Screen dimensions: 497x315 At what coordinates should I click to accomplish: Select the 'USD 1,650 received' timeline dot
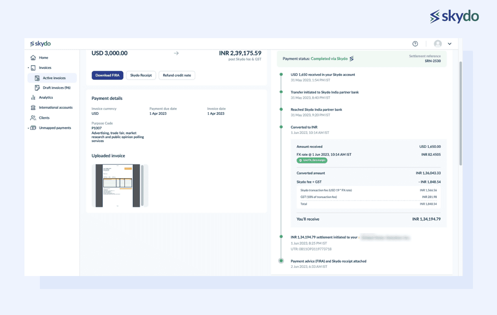point(281,75)
